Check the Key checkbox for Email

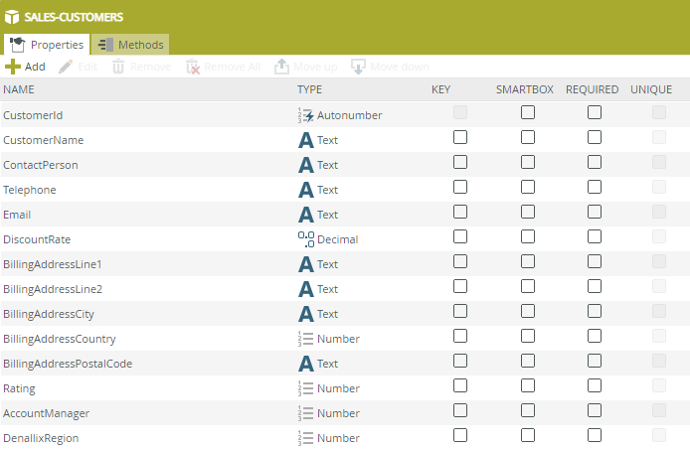click(460, 213)
